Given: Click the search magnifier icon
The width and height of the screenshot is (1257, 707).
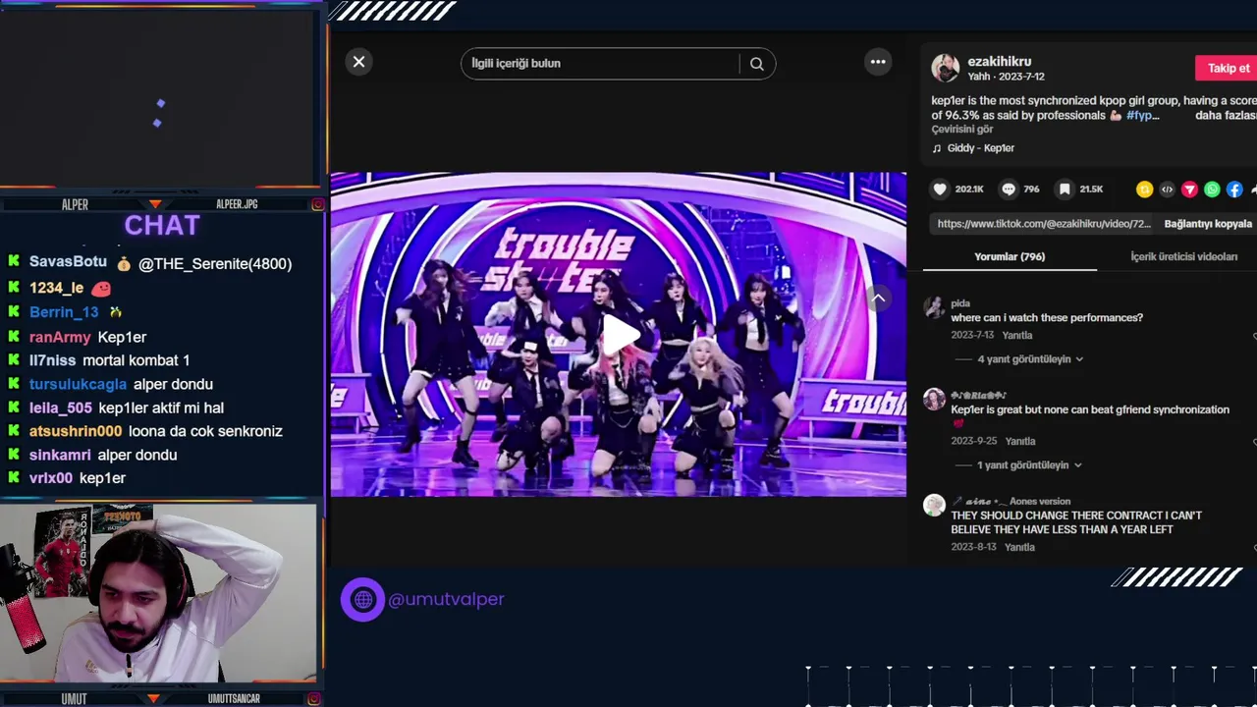Looking at the screenshot, I should click(757, 64).
